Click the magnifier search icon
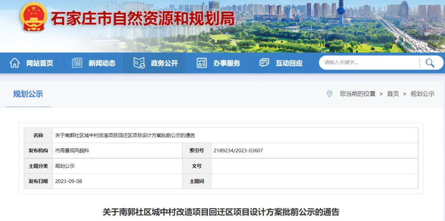445x221 pixels. click(430, 63)
